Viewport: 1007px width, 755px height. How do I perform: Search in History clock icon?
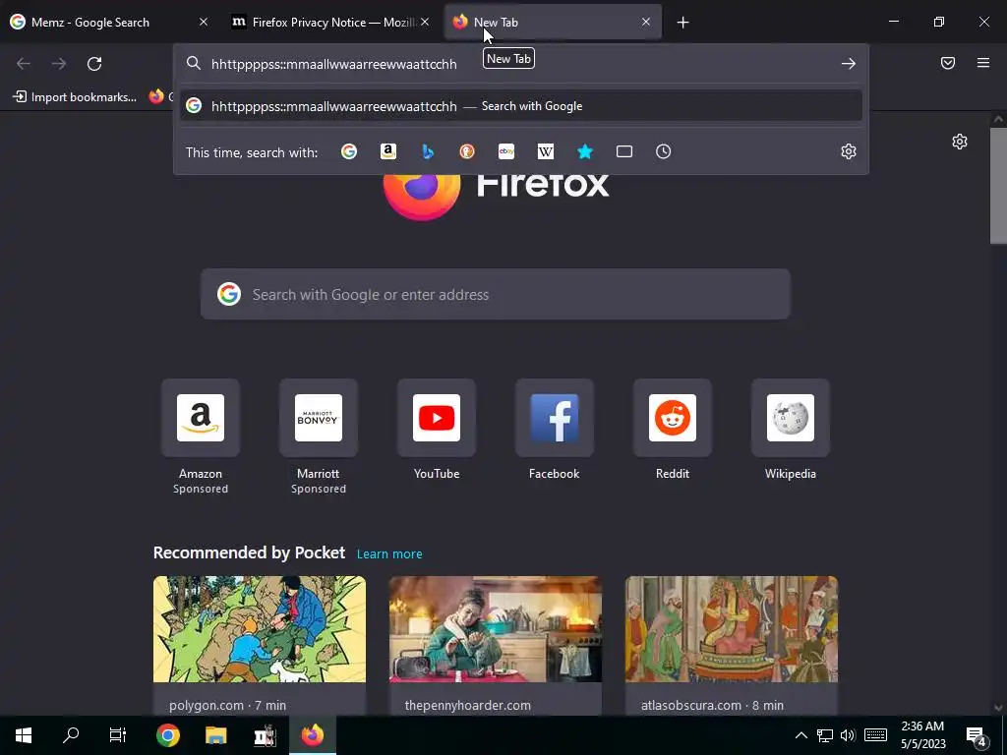[664, 151]
